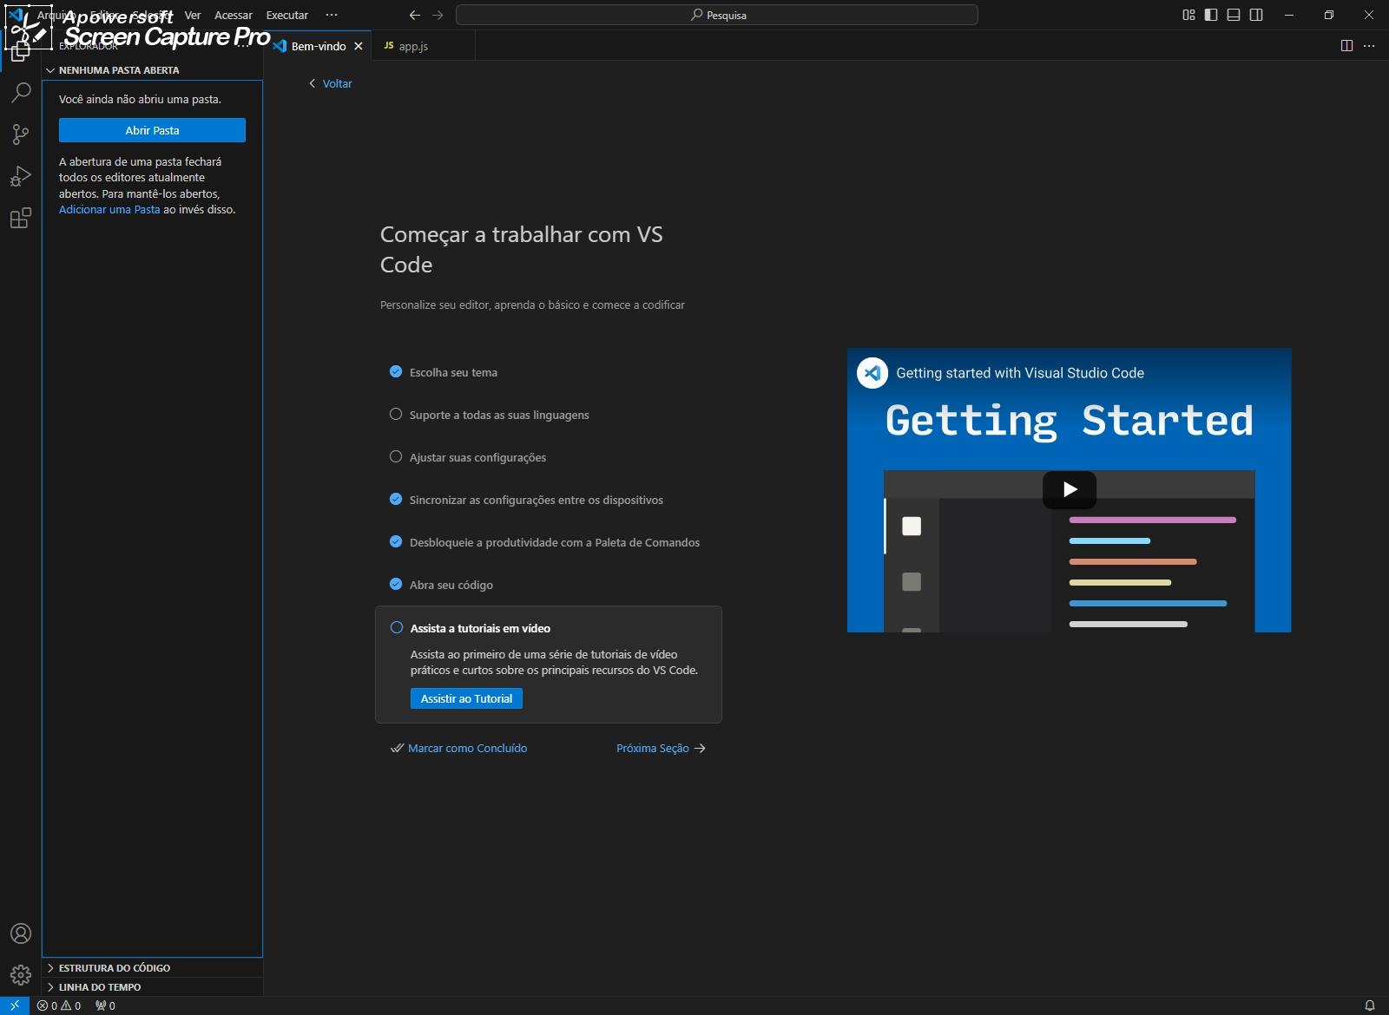Click 'Marcar como Concluído' link
Viewport: 1389px width, 1015px height.
tap(458, 748)
